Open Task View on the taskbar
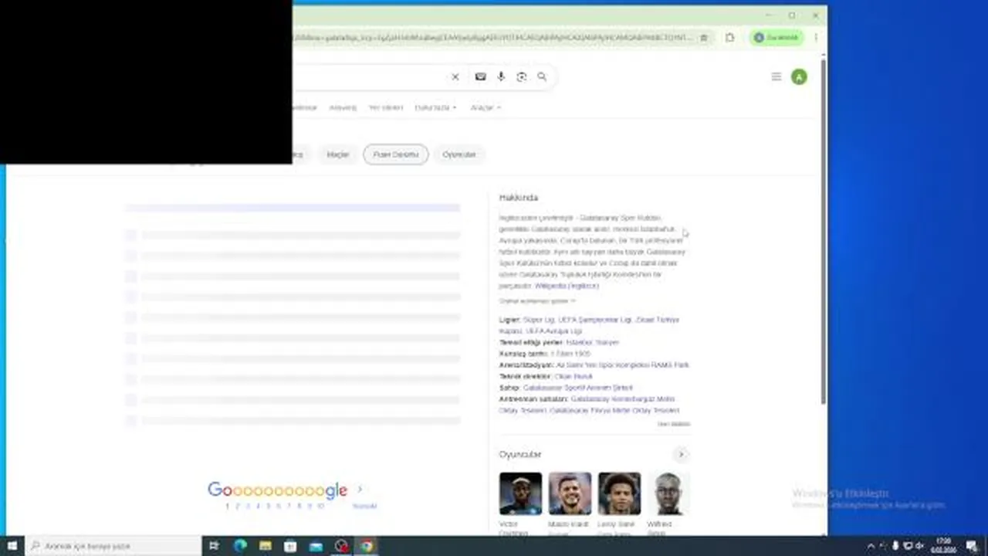This screenshot has width=988, height=556. 215,546
